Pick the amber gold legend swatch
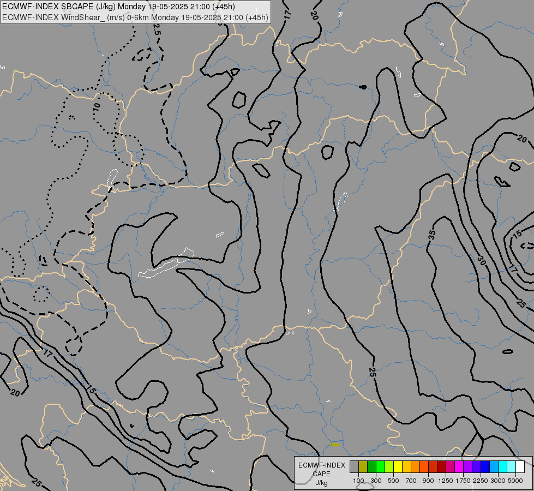This screenshot has height=491, width=534. 406,467
